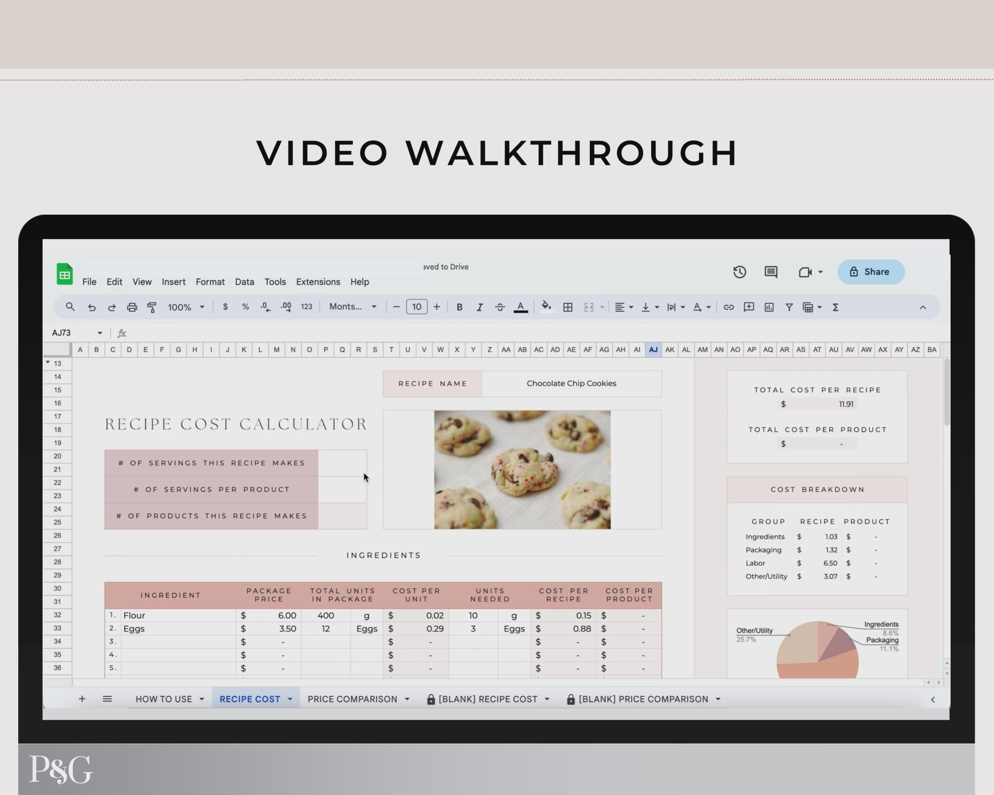
Task: Click the add sheet plus button
Action: click(x=82, y=699)
